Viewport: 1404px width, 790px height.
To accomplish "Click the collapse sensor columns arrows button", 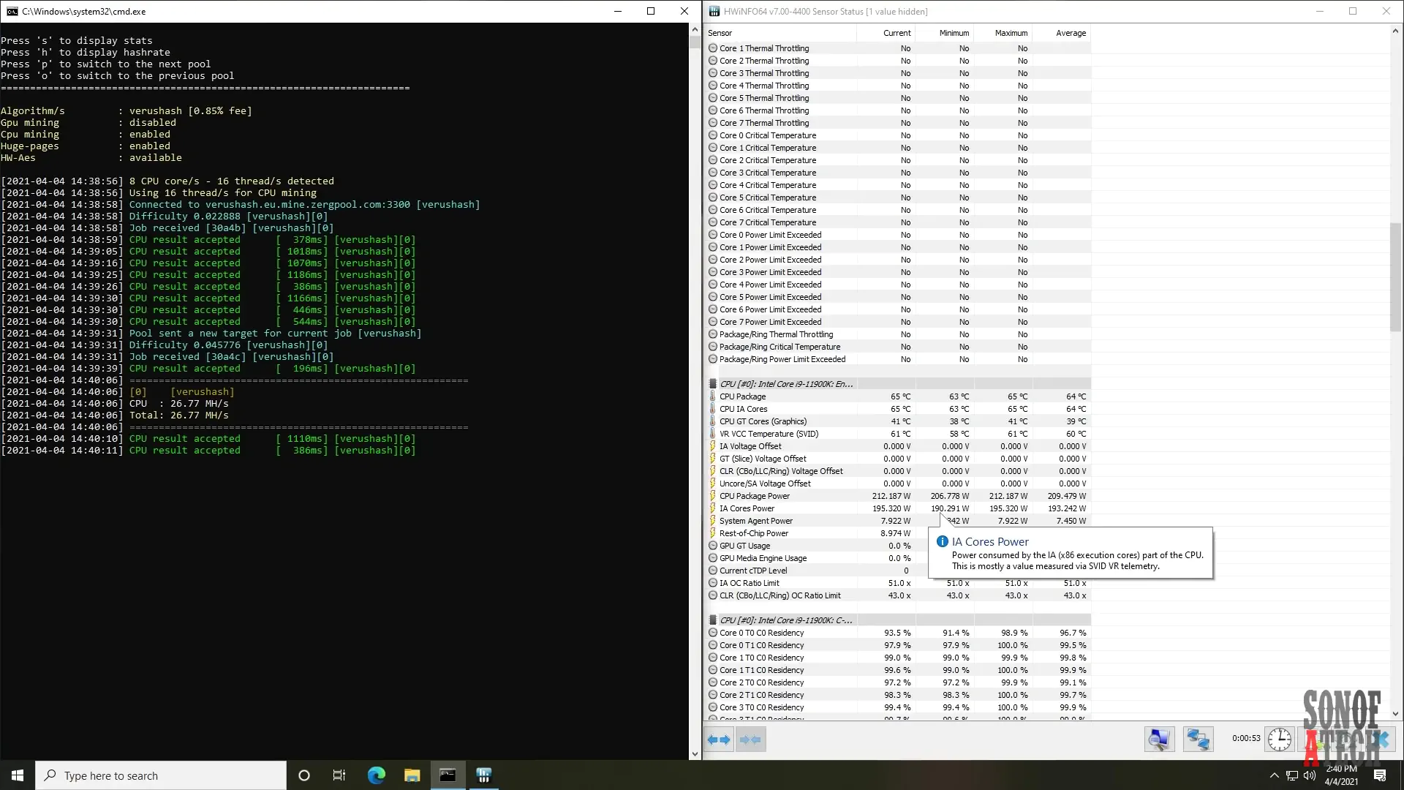I will point(750,740).
